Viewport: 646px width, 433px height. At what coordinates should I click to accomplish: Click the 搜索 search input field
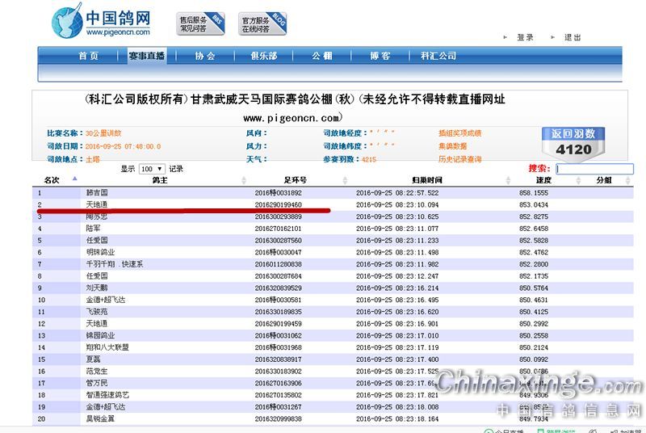(x=594, y=169)
